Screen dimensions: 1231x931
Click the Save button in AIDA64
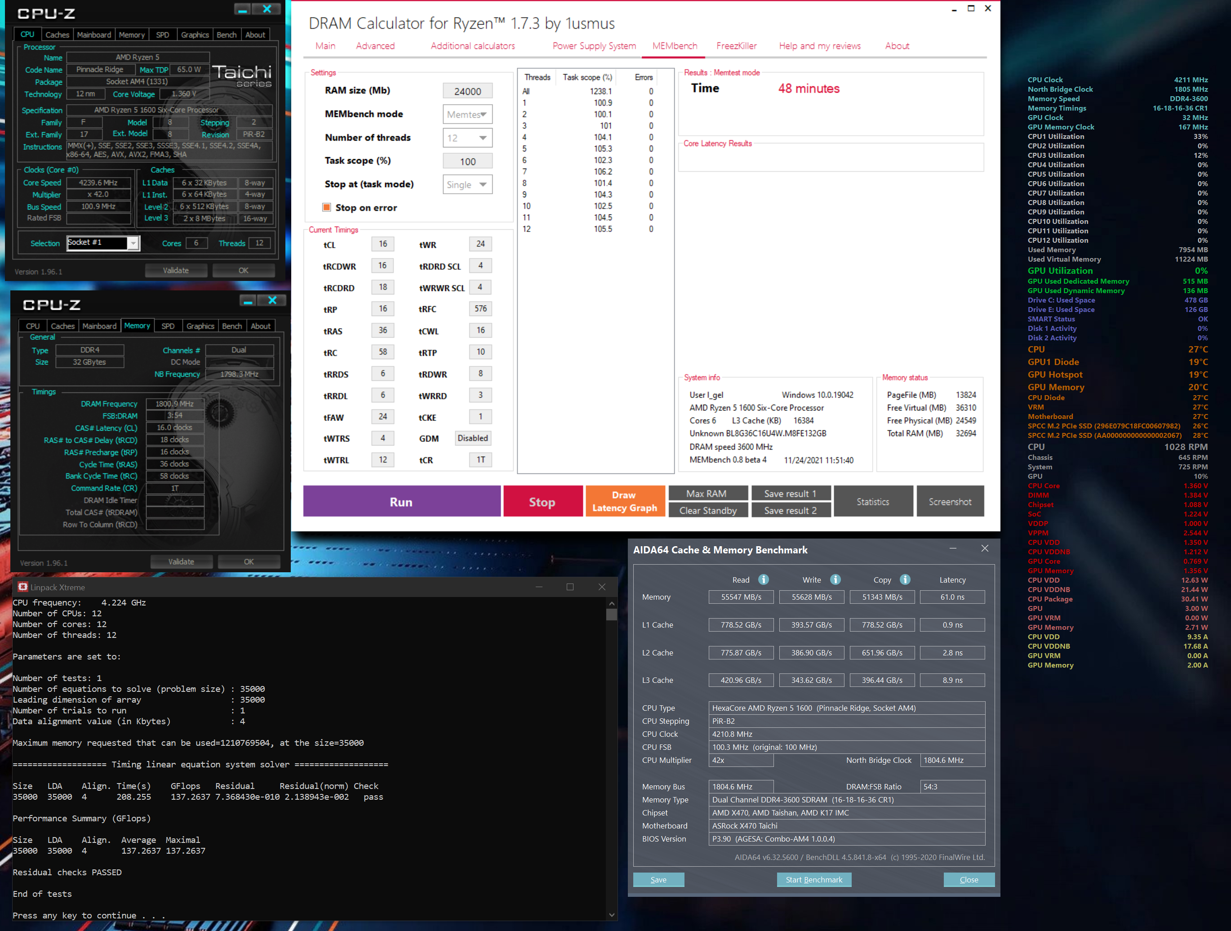658,879
